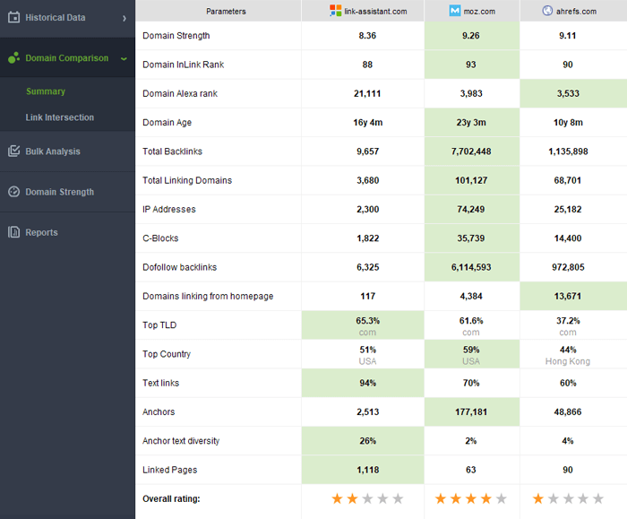Click the 21,111 Alexa rank value
This screenshot has height=519, width=627.
pos(367,93)
